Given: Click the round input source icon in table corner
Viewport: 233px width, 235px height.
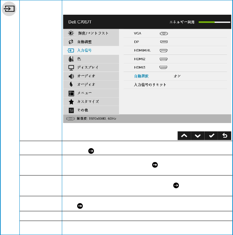Looking at the screenshot, I should point(9,9).
